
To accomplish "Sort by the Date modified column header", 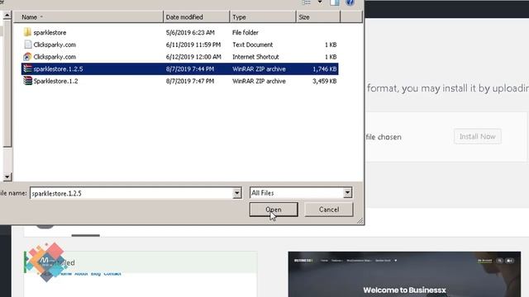I will tap(197, 16).
